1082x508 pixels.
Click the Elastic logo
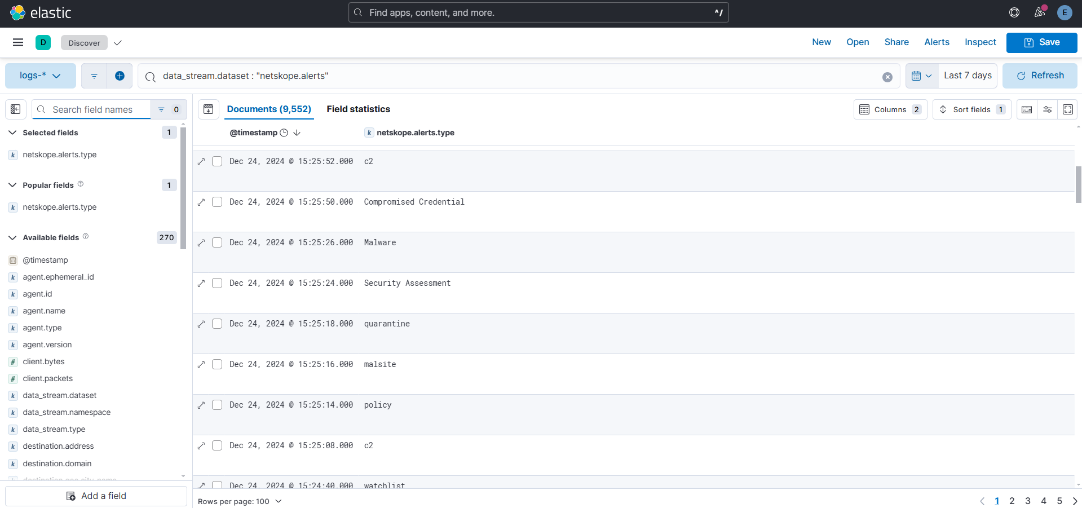(x=41, y=12)
